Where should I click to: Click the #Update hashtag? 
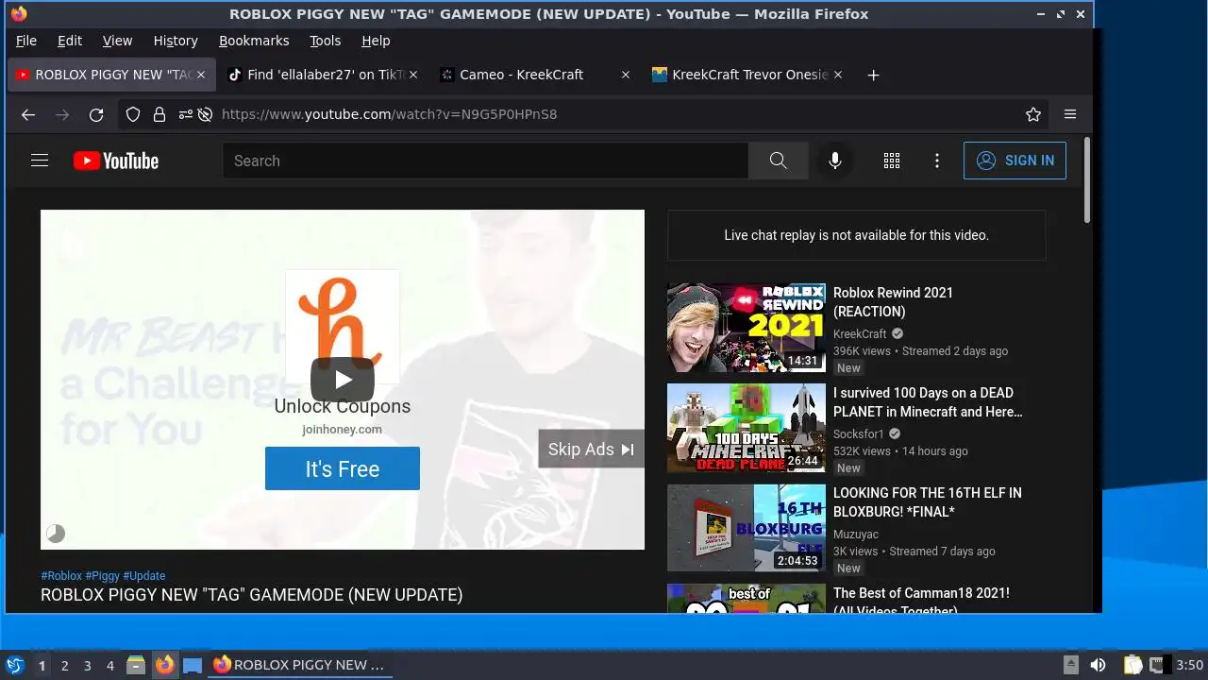point(144,575)
